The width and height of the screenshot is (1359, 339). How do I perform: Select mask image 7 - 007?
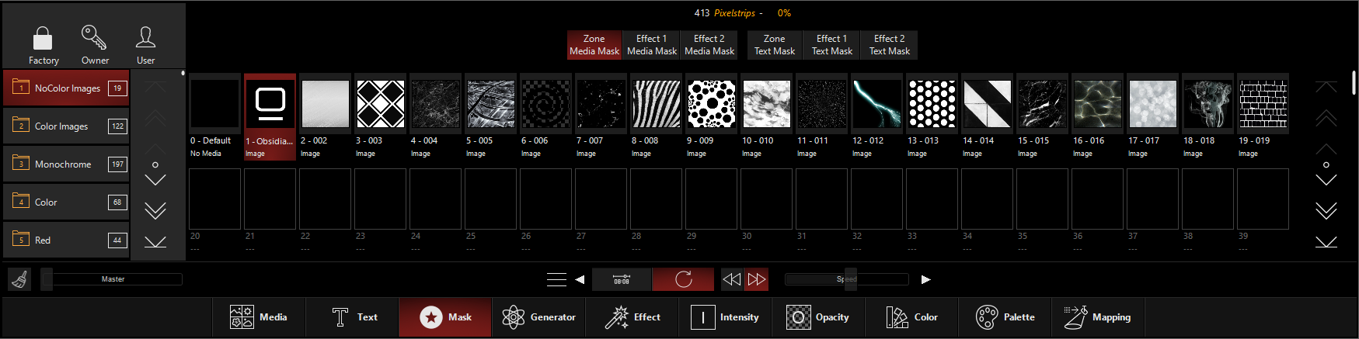(x=601, y=116)
